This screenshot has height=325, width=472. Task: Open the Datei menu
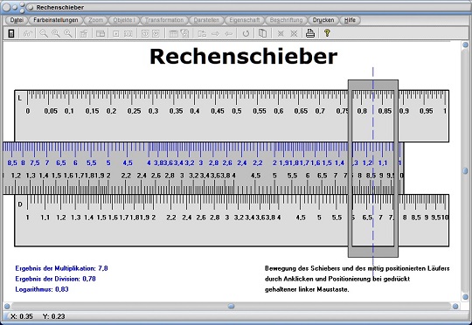pyautogui.click(x=17, y=20)
